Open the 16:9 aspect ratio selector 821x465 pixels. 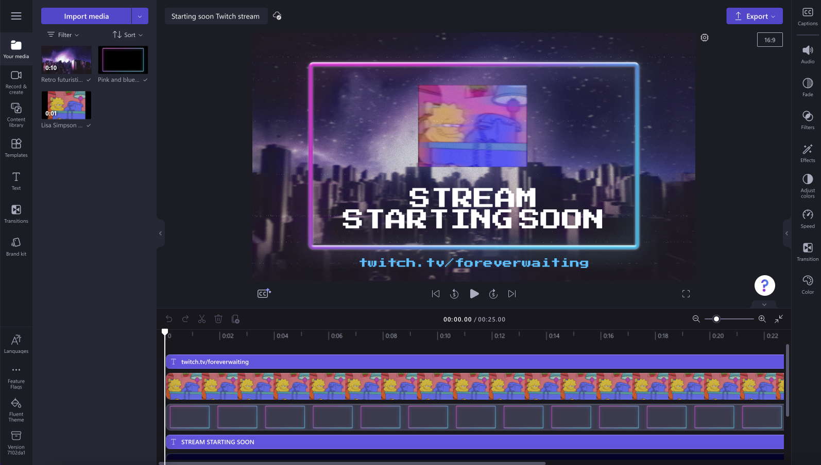point(769,40)
